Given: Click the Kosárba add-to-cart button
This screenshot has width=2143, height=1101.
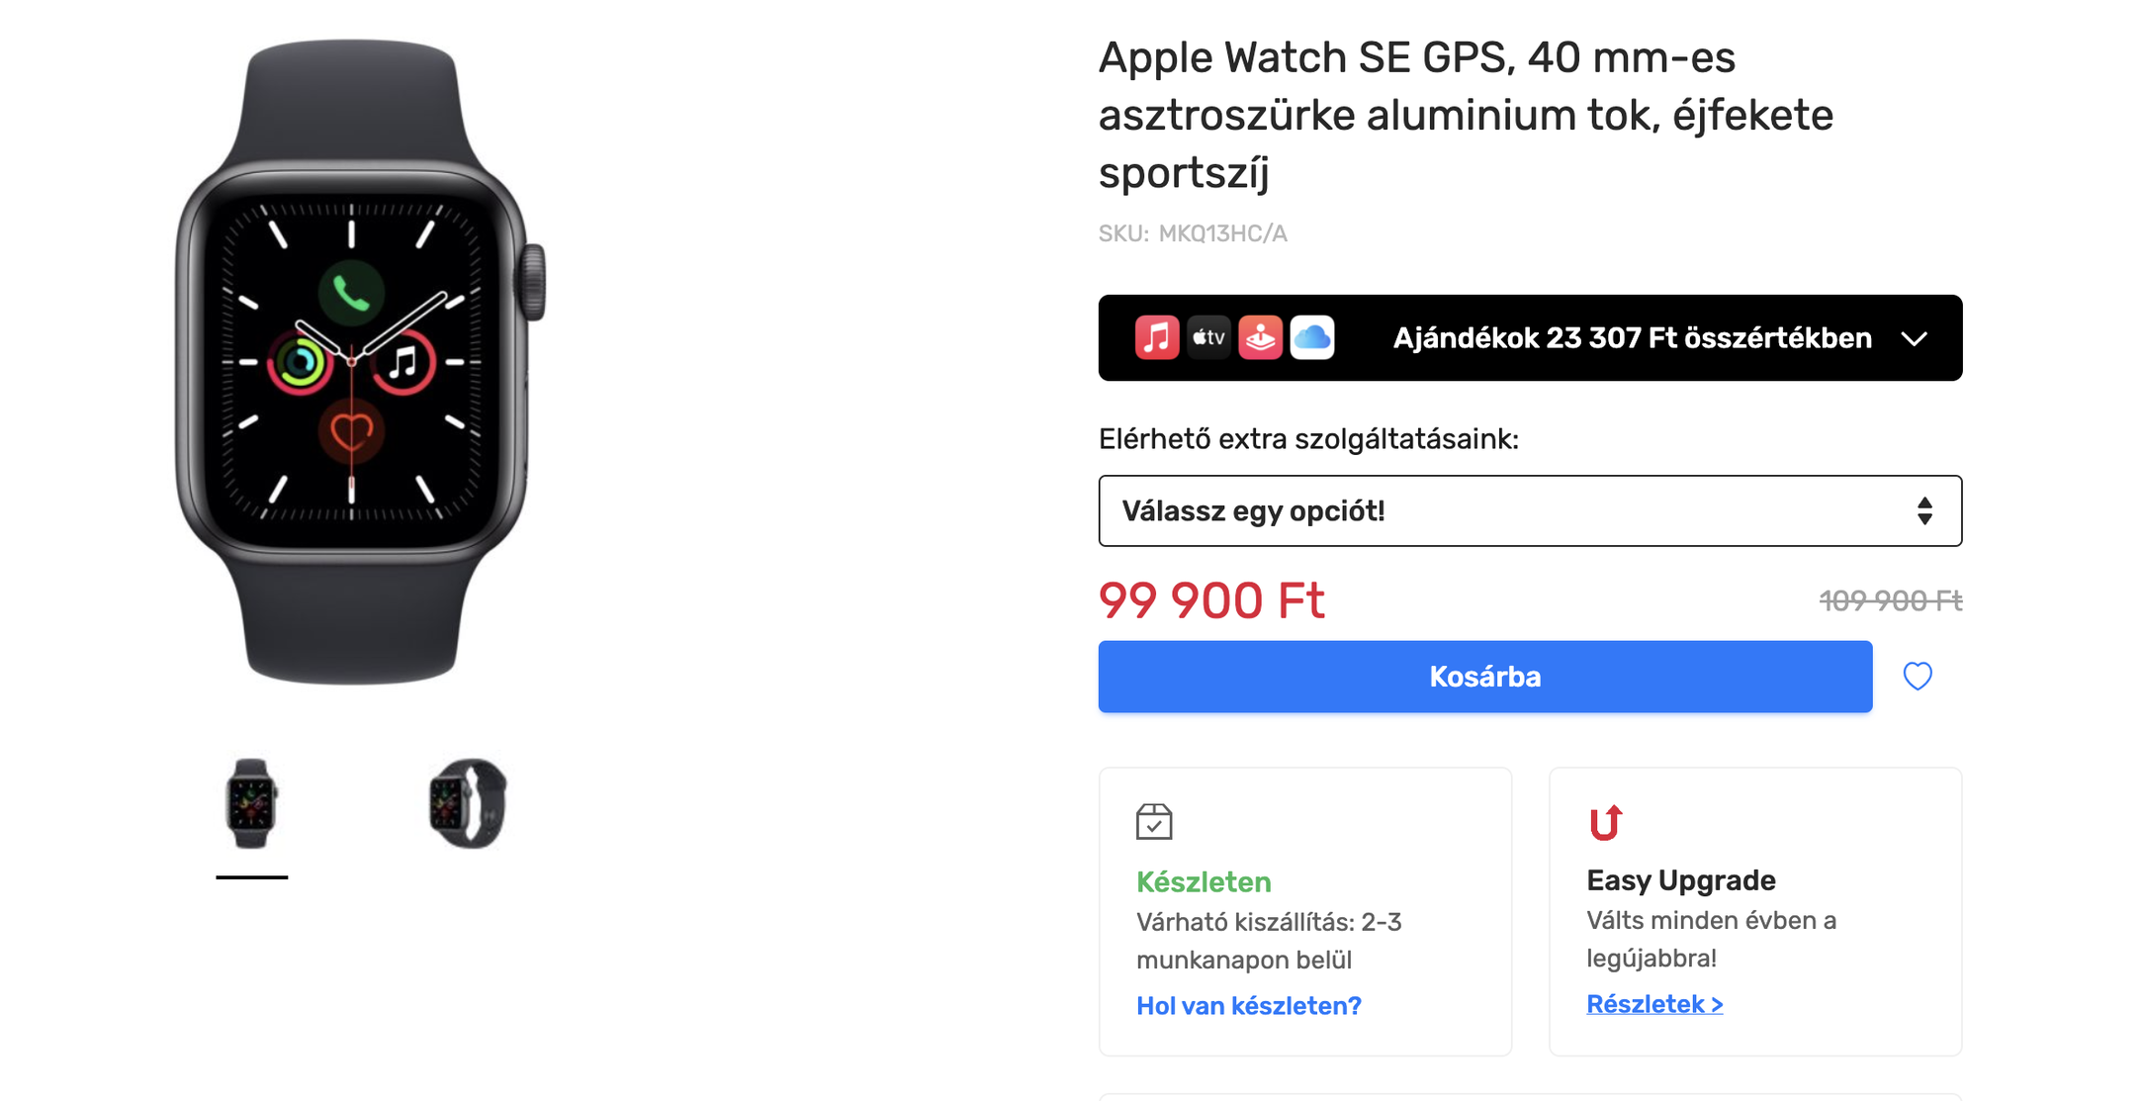Looking at the screenshot, I should click(x=1484, y=677).
